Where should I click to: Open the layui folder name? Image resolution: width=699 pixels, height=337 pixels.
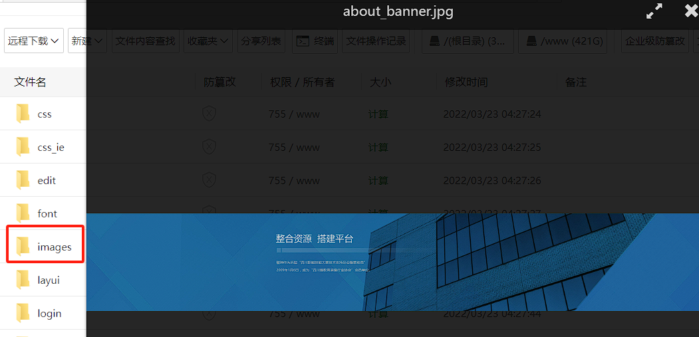pyautogui.click(x=49, y=281)
